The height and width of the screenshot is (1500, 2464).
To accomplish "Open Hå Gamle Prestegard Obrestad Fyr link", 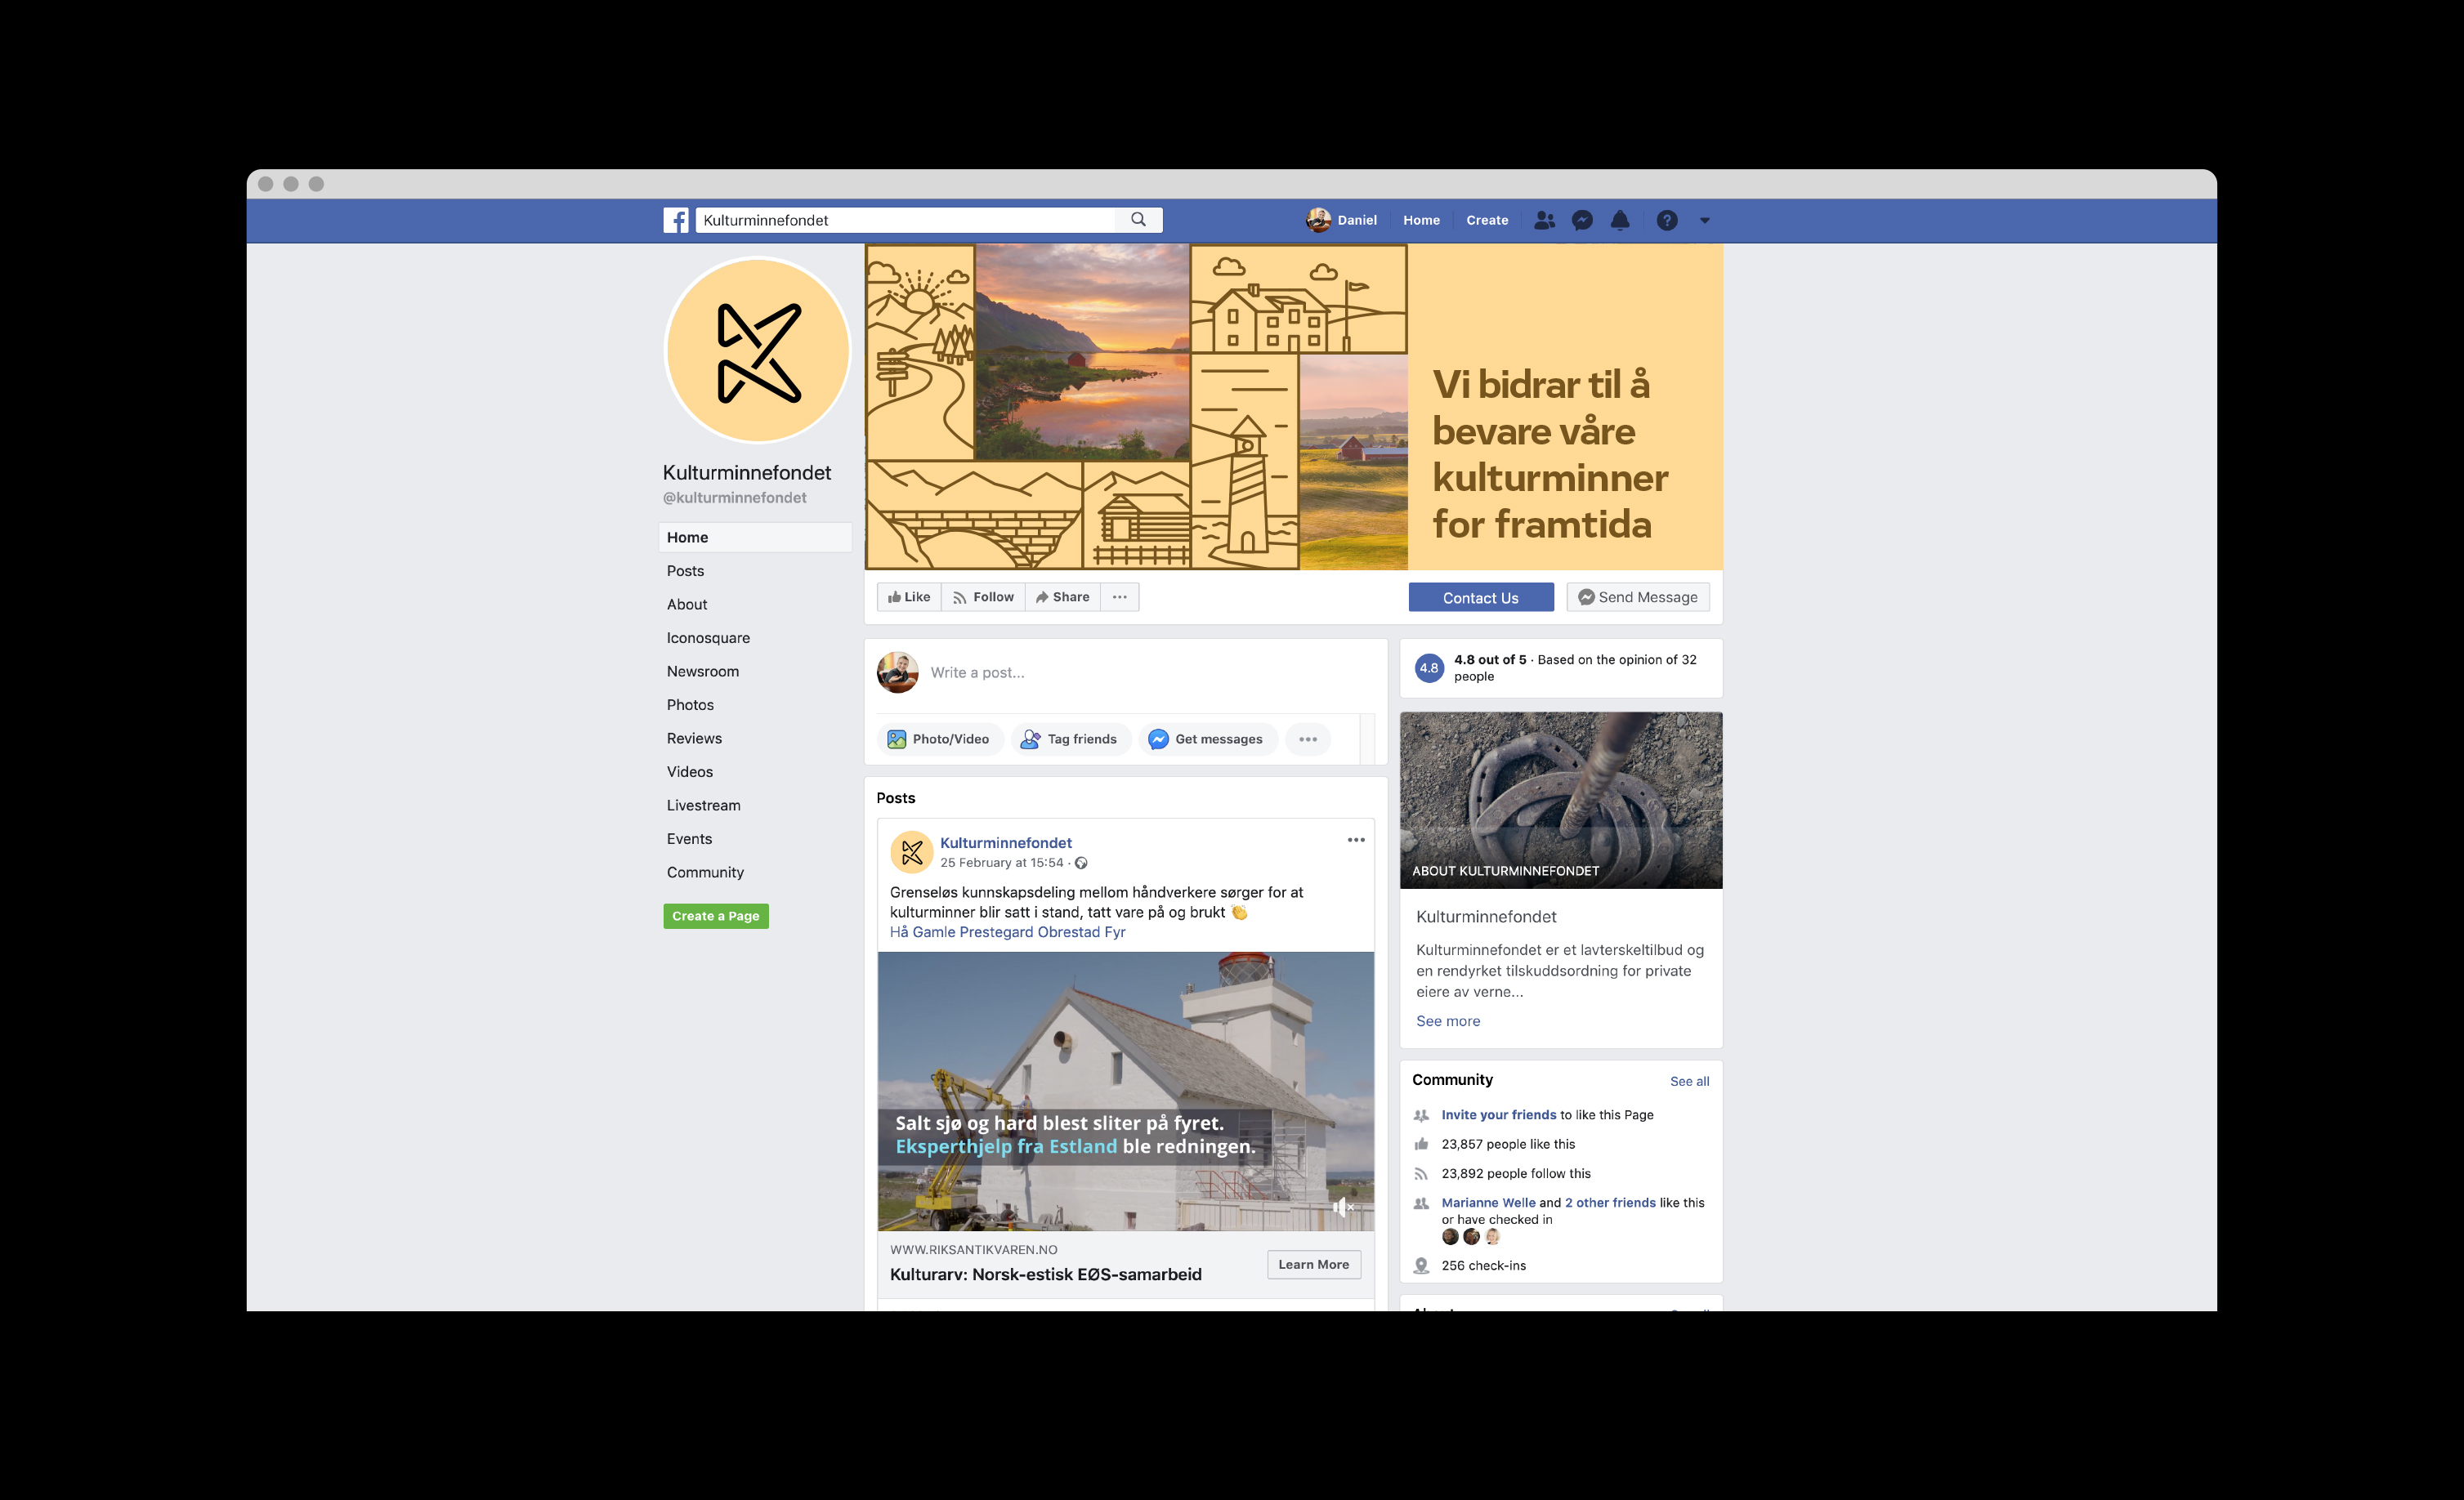I will (1007, 932).
